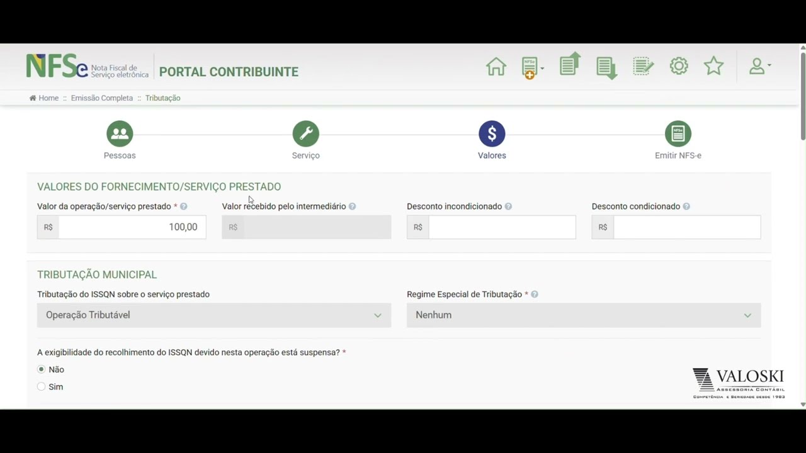
Task: Go to the Home house icon
Action: 496,66
